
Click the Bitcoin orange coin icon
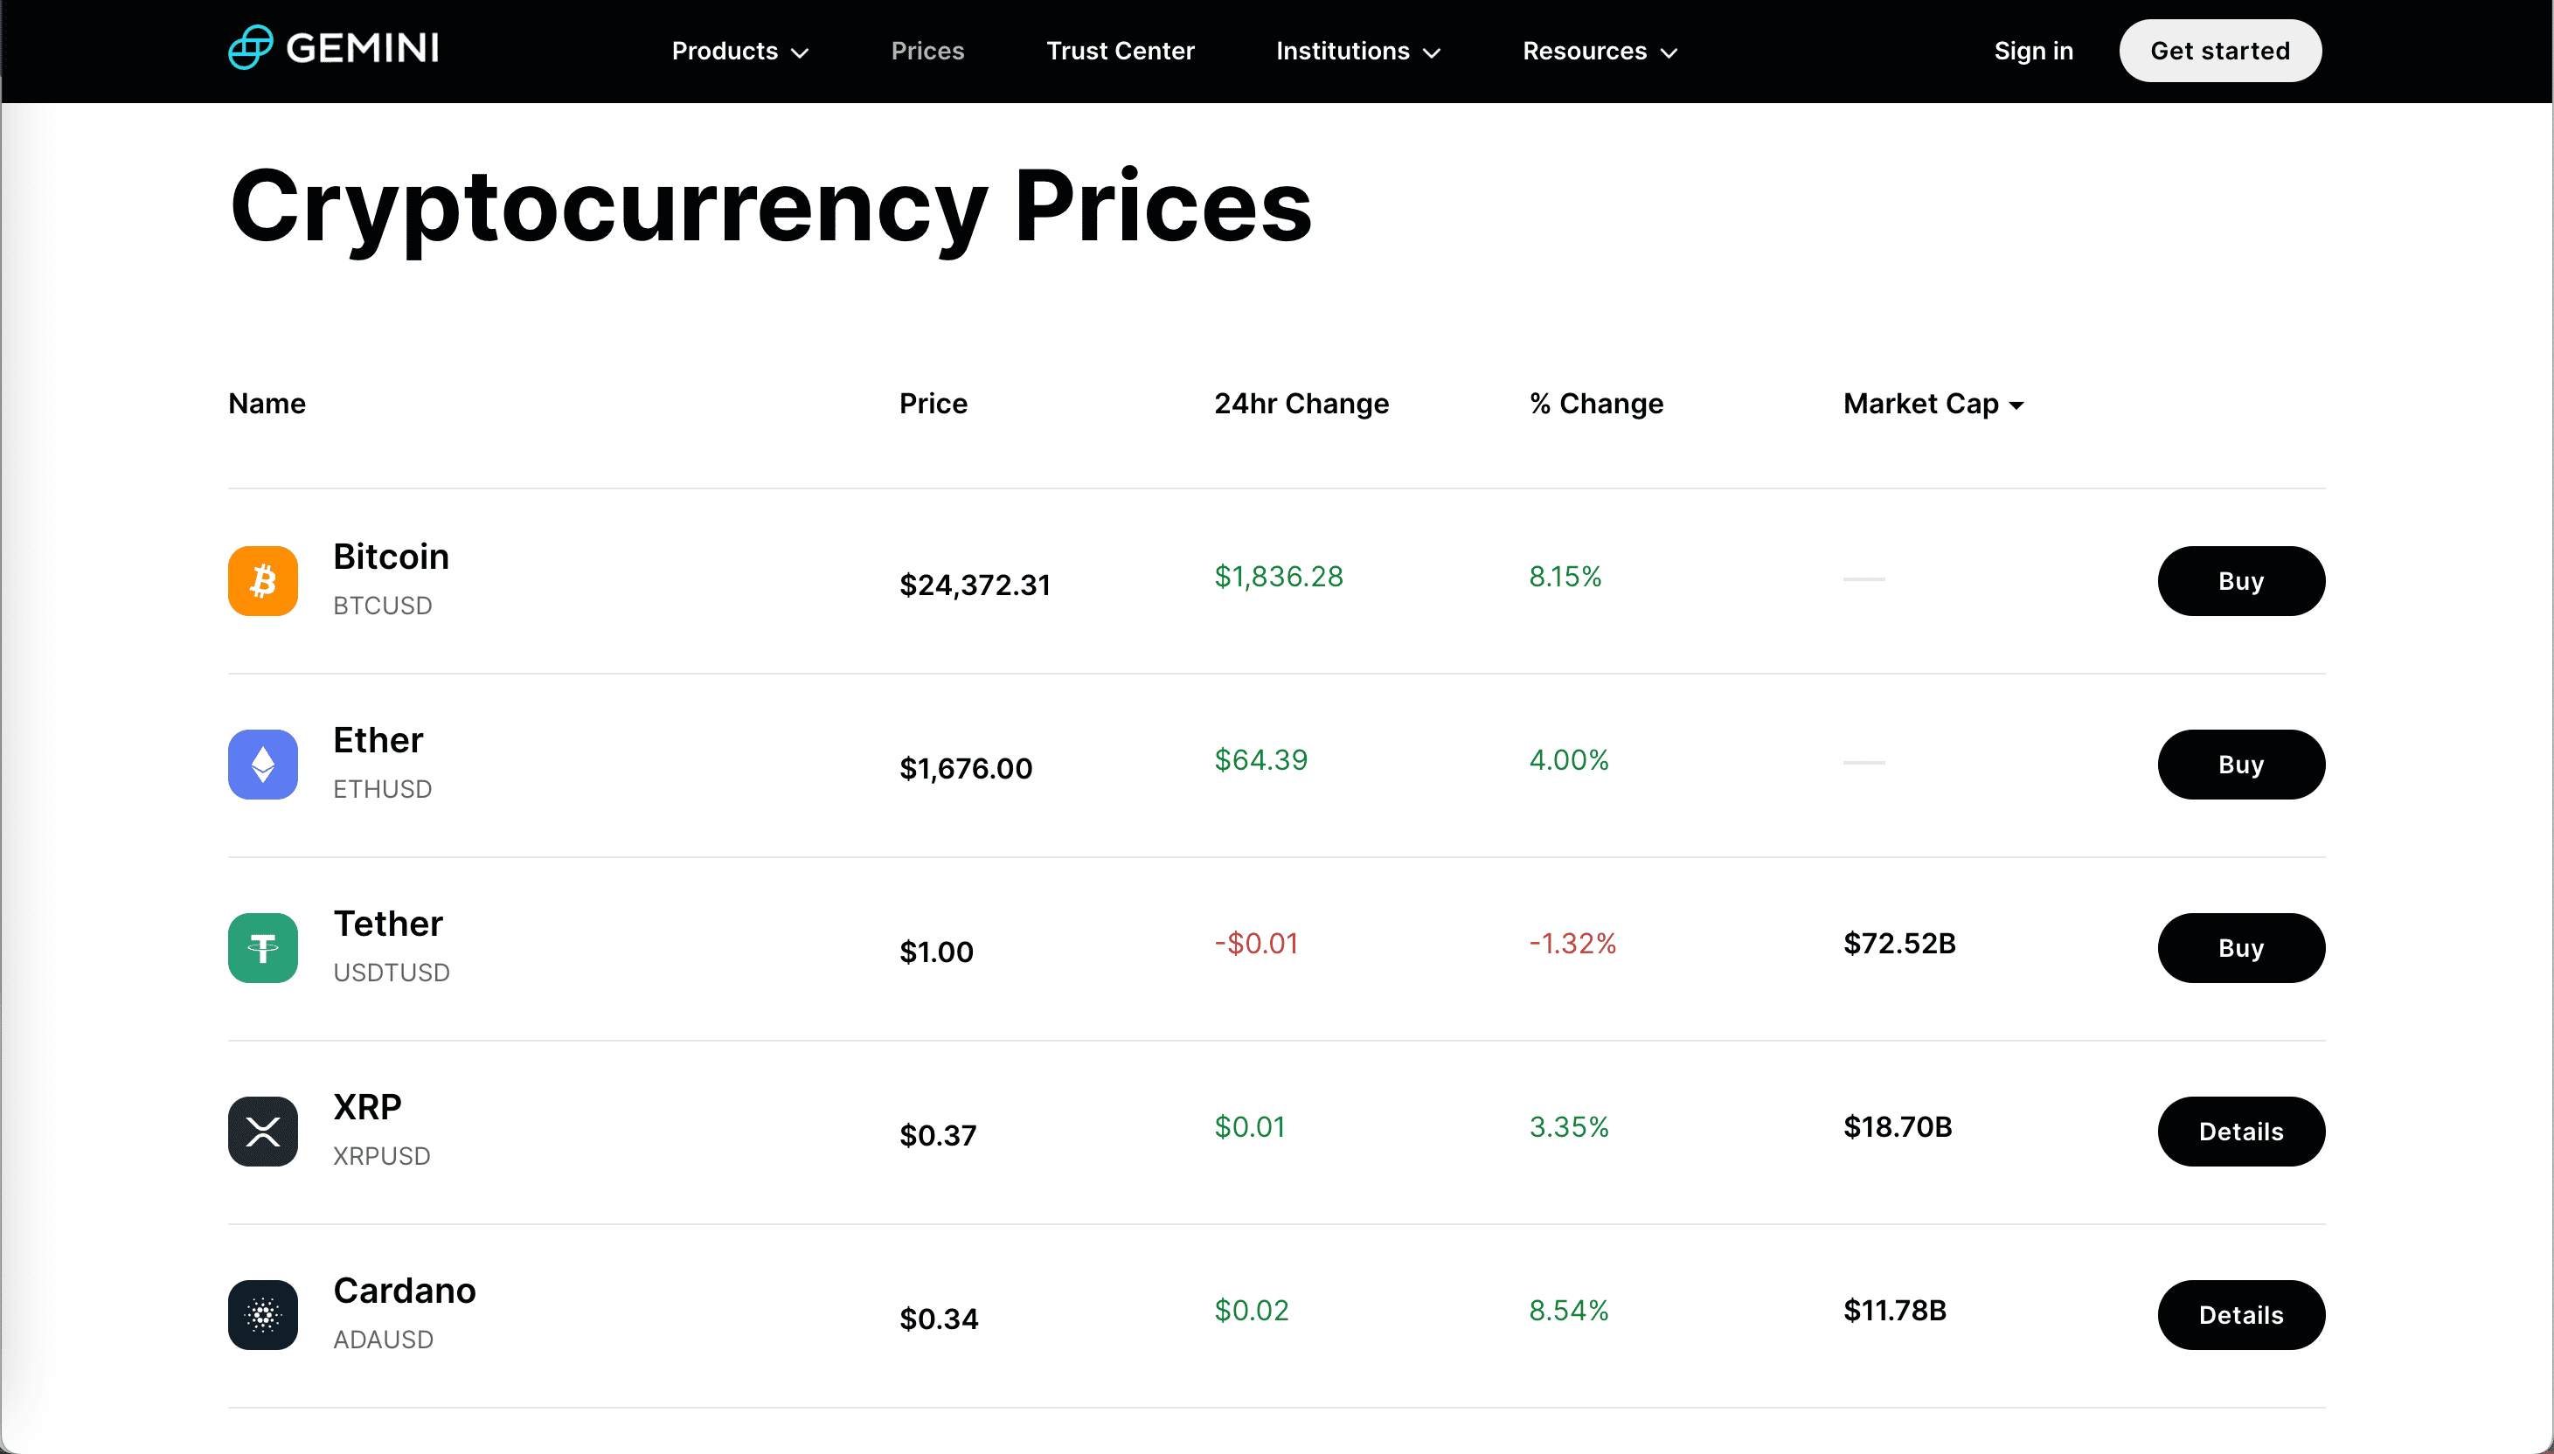(263, 581)
